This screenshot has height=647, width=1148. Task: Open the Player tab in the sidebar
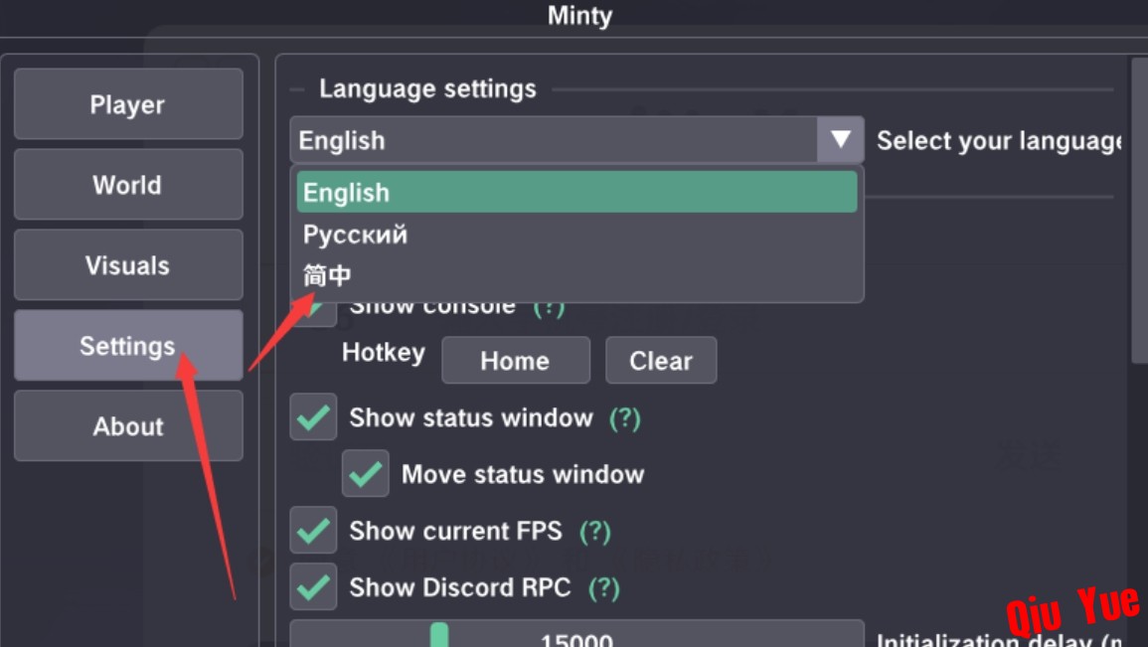(128, 104)
